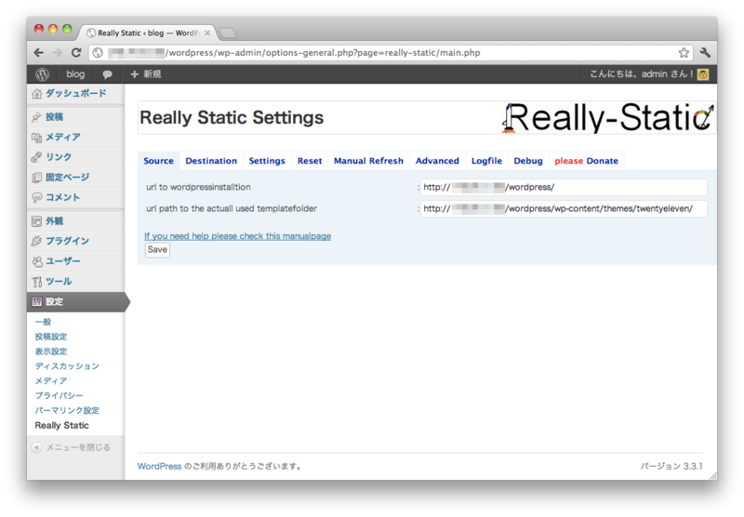Viewport: 744px width, 517px height.
Task: Close the Really Static browser tab
Action: tap(207, 33)
